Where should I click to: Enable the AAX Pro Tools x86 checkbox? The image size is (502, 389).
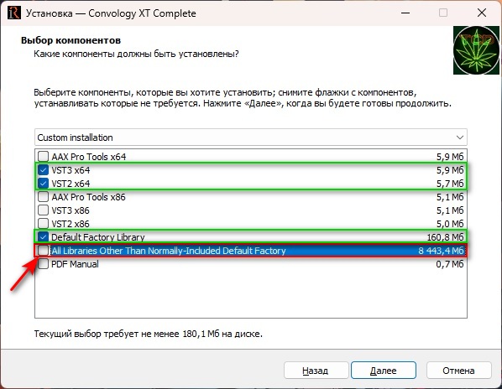click(x=43, y=197)
